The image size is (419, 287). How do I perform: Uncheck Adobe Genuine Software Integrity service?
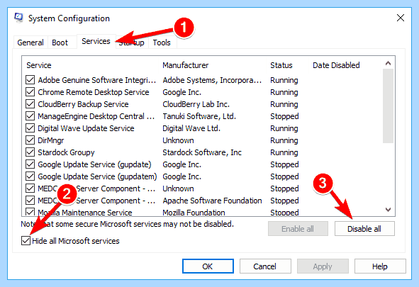(x=30, y=80)
